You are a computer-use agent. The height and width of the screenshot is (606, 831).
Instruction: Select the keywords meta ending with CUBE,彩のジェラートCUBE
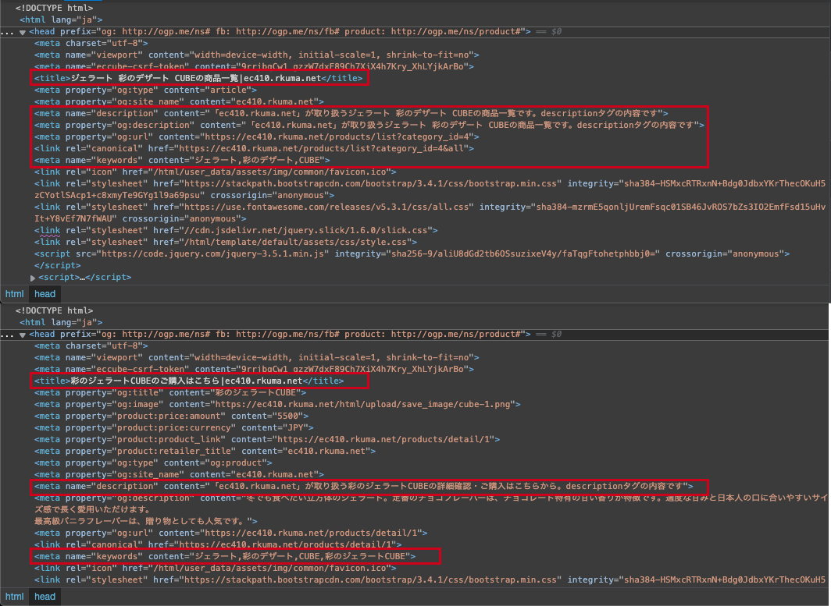pyautogui.click(x=225, y=556)
